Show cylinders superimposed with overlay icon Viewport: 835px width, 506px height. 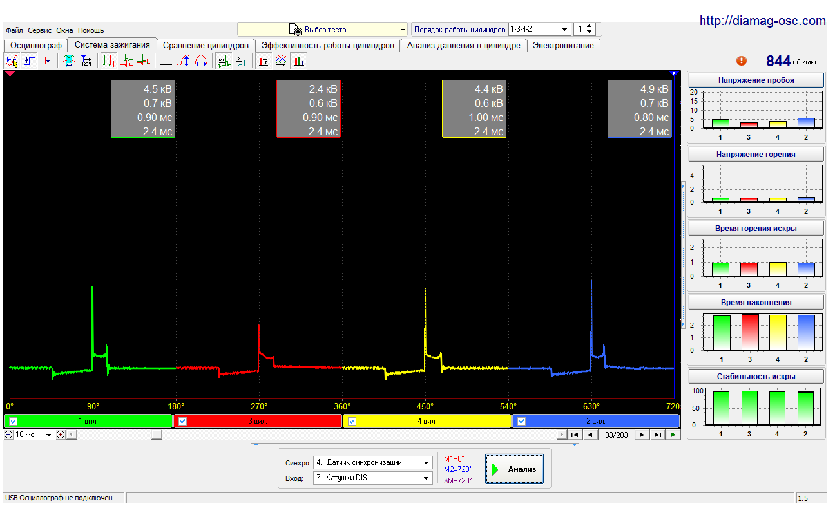143,61
